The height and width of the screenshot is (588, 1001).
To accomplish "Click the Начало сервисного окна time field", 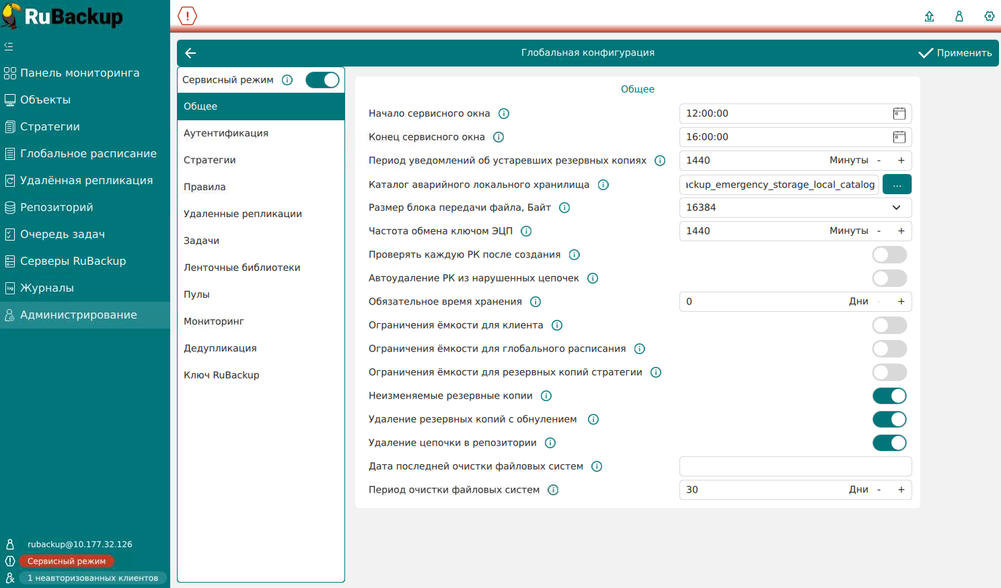I will click(795, 114).
